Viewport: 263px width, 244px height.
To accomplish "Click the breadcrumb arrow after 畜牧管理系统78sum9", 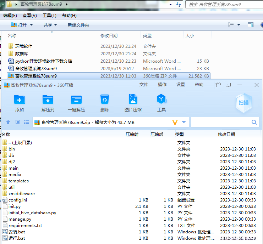I will 67,4.
